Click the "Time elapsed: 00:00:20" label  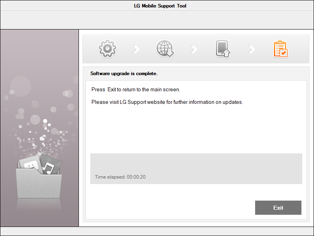click(x=120, y=177)
